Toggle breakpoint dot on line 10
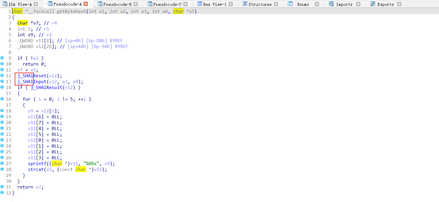 (2, 64)
